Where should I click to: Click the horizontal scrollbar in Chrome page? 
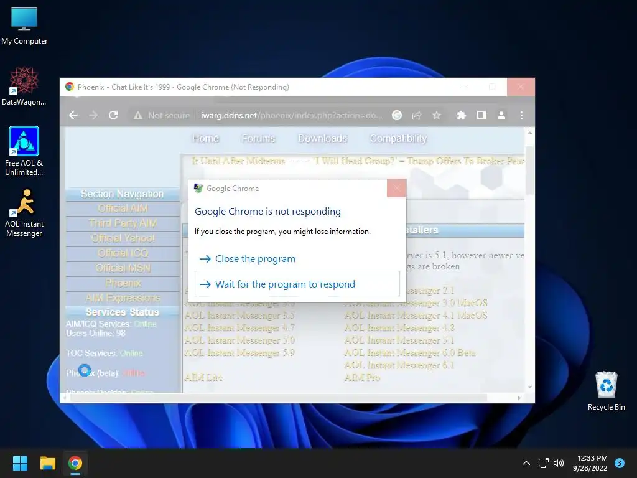(x=277, y=398)
